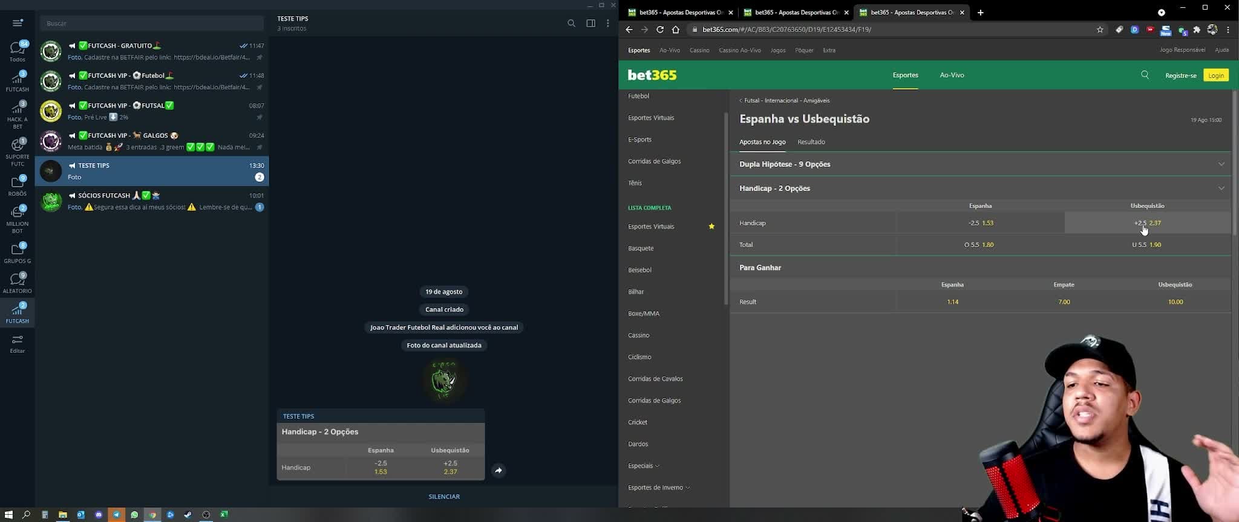Open the Ao-Vivo main tab on bet365
Image resolution: width=1239 pixels, height=522 pixels.
pyautogui.click(x=952, y=75)
